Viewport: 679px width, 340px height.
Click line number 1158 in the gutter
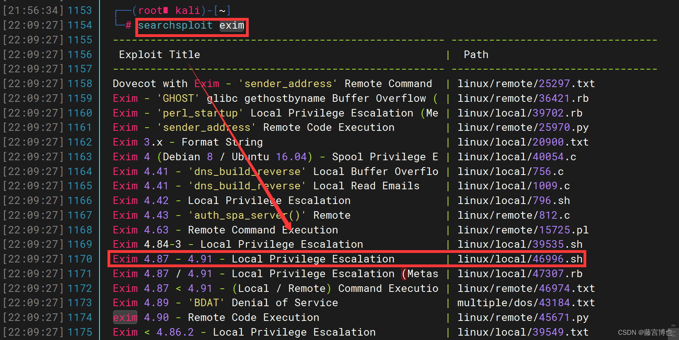pos(80,84)
